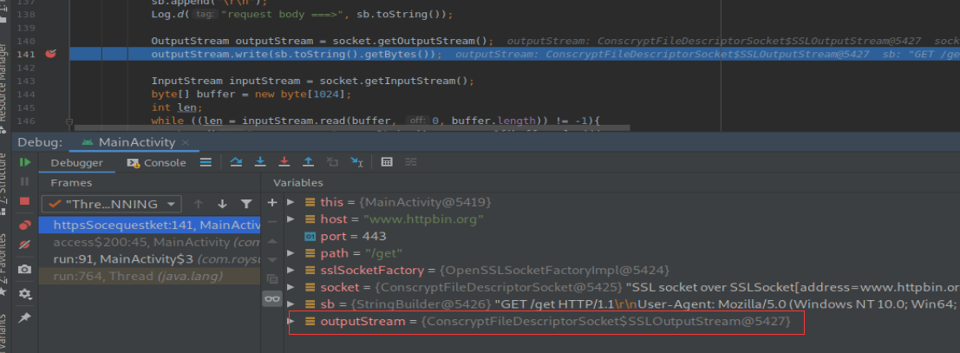Viewport: 960px width, 353px height.
Task: Expand the socket variable node
Action: (291, 287)
